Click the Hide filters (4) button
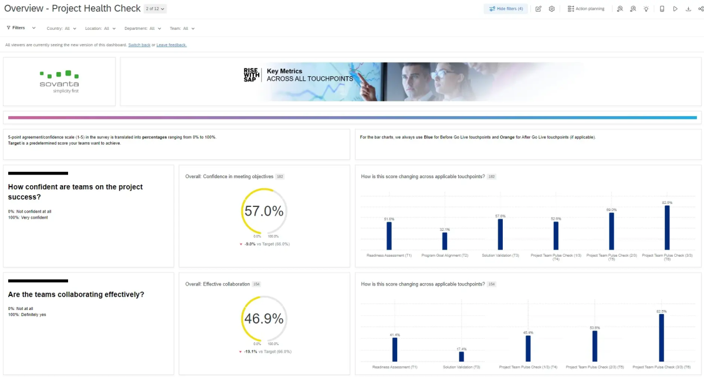The width and height of the screenshot is (704, 378). click(506, 9)
